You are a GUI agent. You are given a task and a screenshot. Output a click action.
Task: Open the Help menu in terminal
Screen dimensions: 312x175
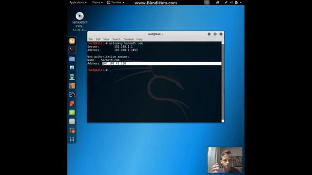point(139,39)
